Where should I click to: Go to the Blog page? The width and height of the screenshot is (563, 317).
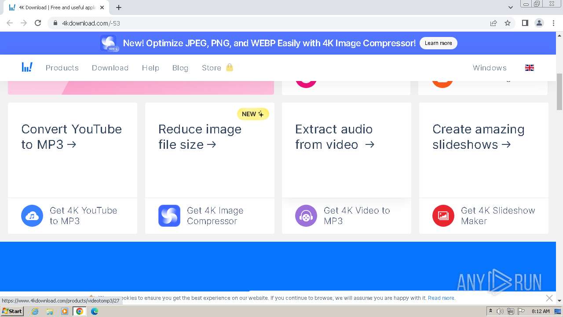pyautogui.click(x=180, y=68)
